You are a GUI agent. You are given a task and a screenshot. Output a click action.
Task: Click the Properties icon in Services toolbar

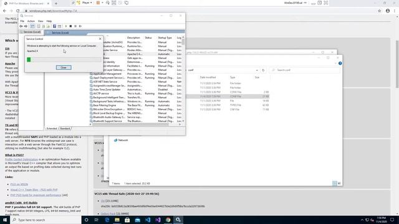pyautogui.click(x=39, y=26)
